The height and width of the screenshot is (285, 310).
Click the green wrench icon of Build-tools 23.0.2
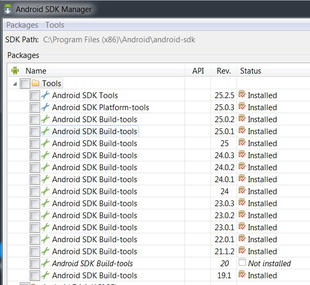click(45, 215)
